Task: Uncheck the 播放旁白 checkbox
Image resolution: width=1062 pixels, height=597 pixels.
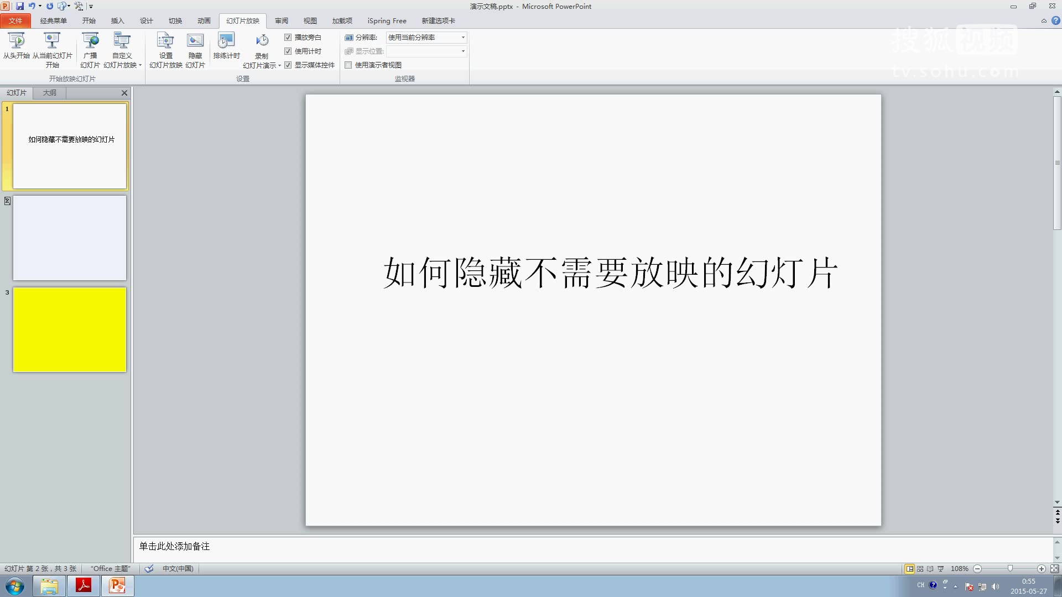Action: pos(288,37)
